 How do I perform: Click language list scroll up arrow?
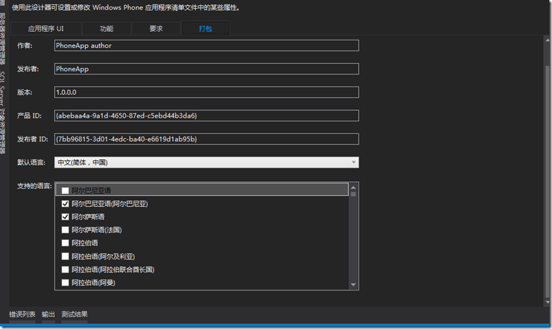pyautogui.click(x=353, y=187)
